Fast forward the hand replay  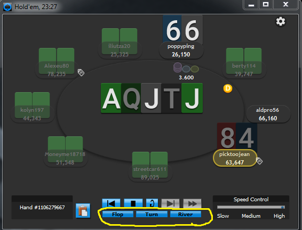(x=192, y=203)
